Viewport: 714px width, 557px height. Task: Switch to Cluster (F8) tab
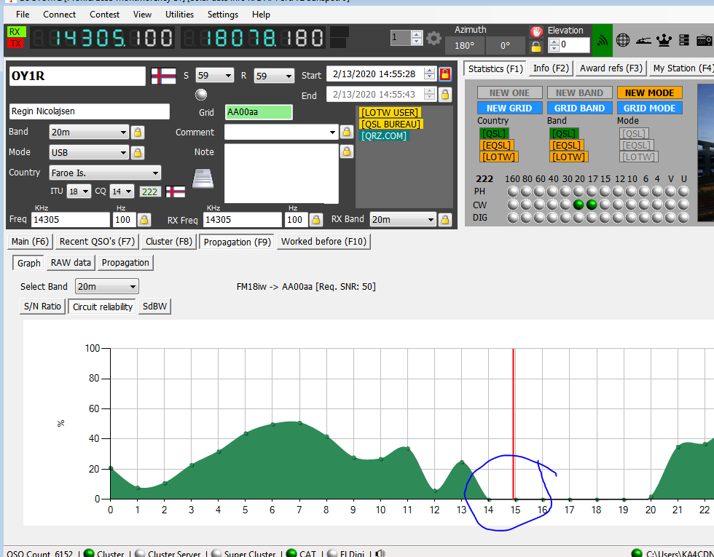(169, 242)
